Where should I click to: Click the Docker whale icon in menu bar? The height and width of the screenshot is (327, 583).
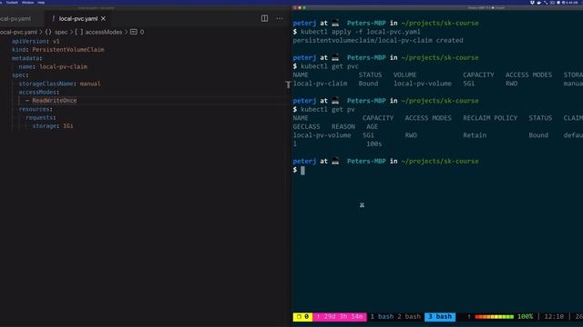tap(538, 2)
